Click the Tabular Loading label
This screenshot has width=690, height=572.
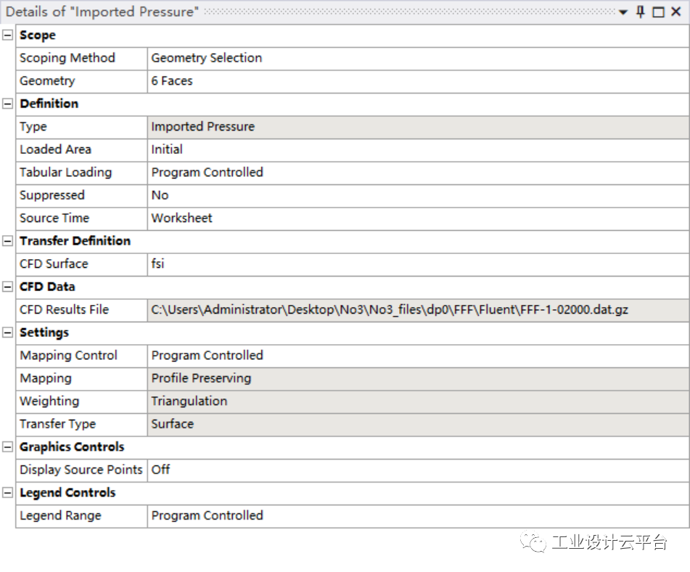[65, 173]
